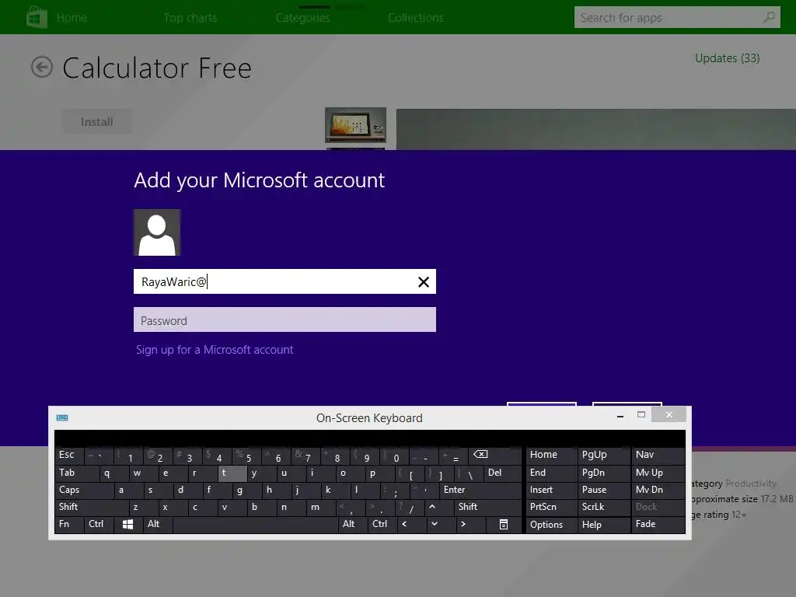The width and height of the screenshot is (796, 597).
Task: Tap the Nav key on keyboard
Action: coord(658,455)
